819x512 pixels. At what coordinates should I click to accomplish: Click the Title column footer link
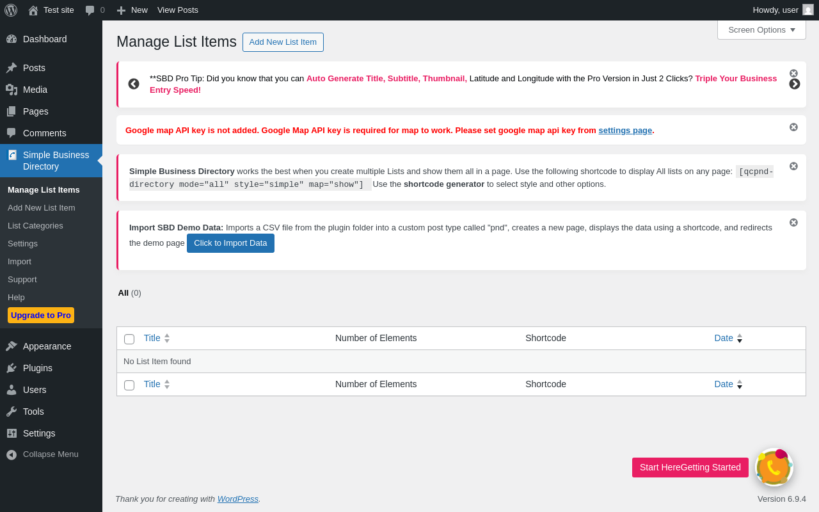click(x=152, y=384)
